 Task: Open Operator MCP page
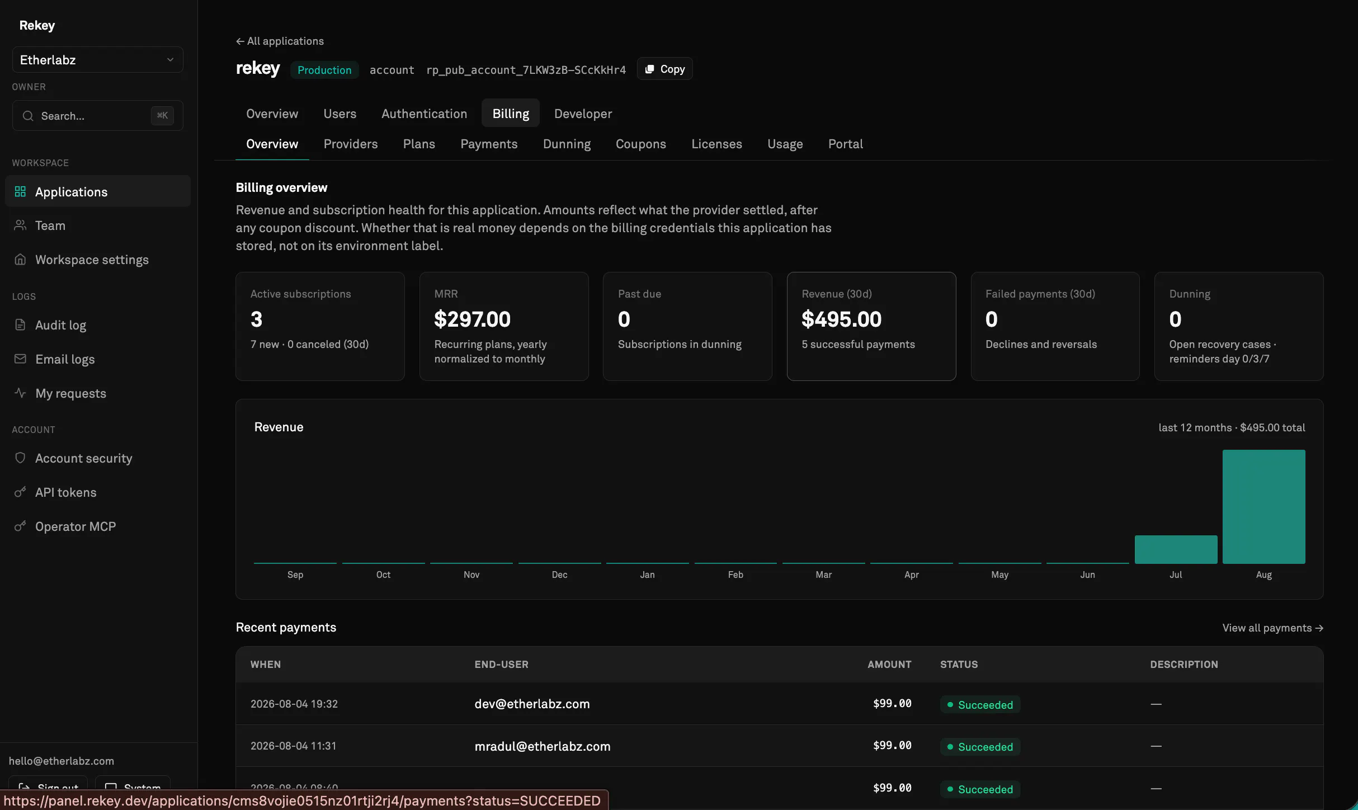(x=98, y=526)
